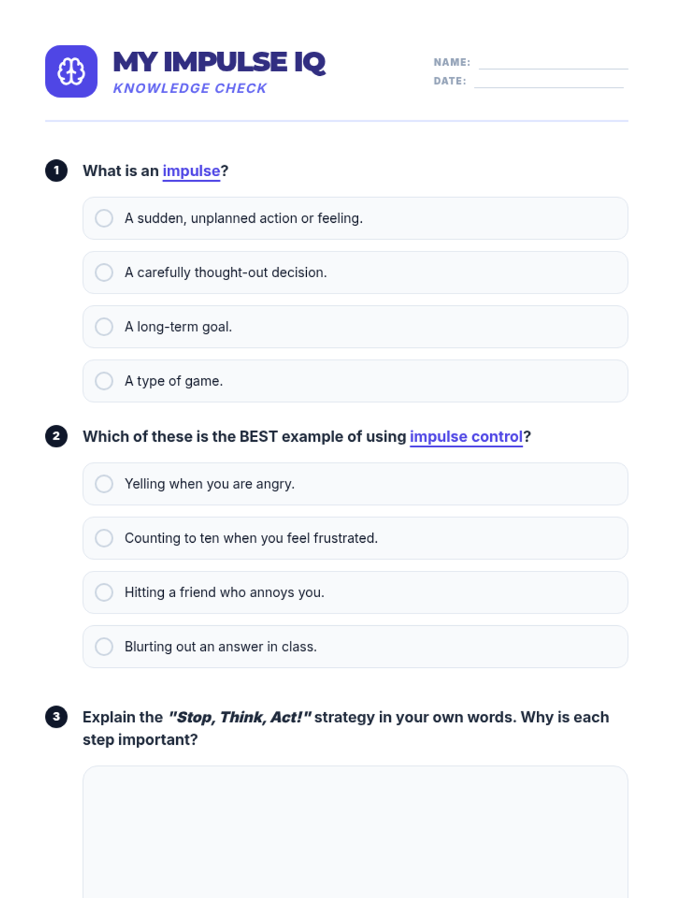Select the "A long-term goal" answer
The image size is (673, 898).
(x=104, y=327)
